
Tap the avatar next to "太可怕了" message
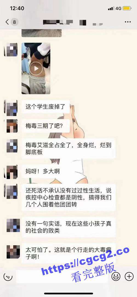point(13,252)
